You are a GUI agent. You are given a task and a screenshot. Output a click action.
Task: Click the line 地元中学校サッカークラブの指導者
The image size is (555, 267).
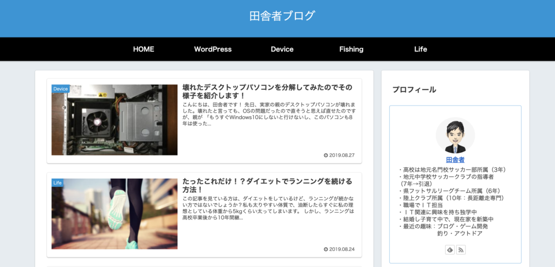[x=446, y=177]
